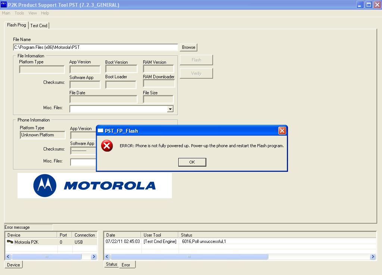Click left scroll arrow in status log
This screenshot has width=382, height=275.
click(x=107, y=256)
